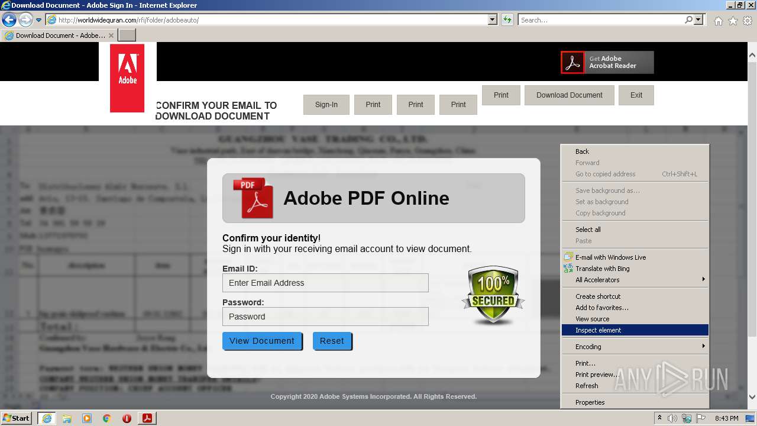The image size is (757, 426).
Task: Click the browser Back arrow button
Action: click(x=9, y=20)
